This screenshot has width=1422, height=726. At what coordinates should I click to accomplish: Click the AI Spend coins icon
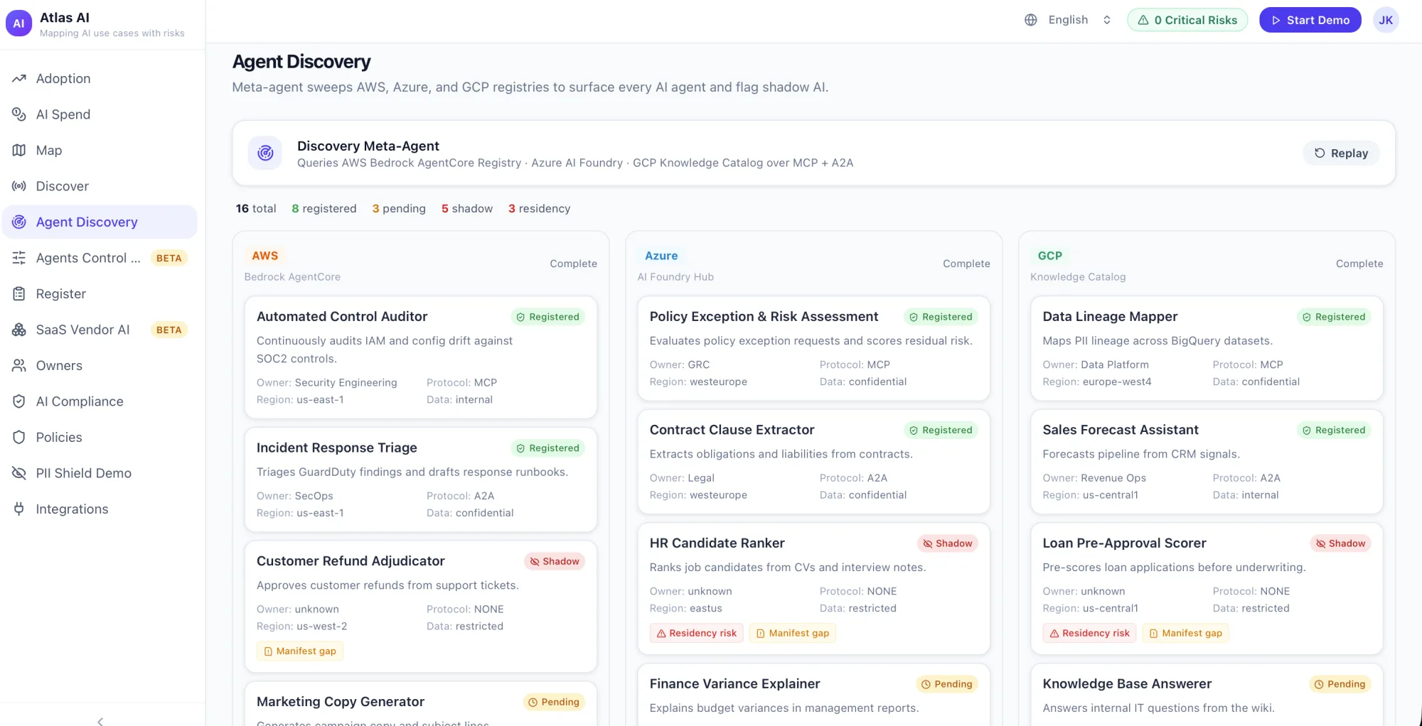[19, 114]
